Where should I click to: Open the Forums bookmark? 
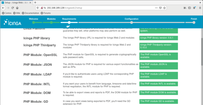(x=46, y=13)
